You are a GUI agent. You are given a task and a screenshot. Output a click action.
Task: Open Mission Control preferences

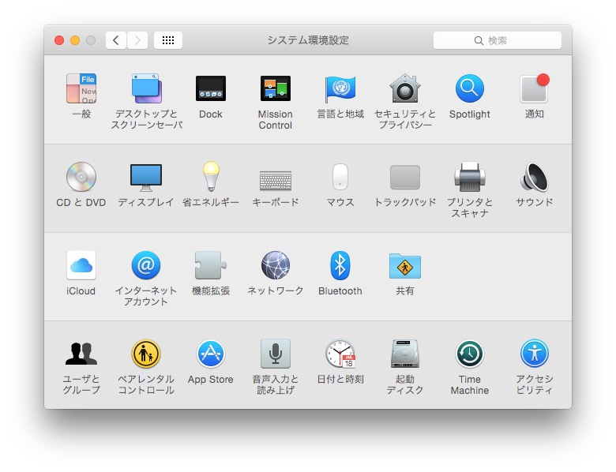click(276, 88)
